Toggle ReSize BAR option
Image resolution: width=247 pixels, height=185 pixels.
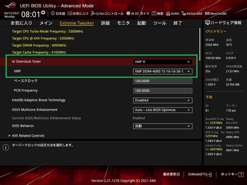(193, 13)
